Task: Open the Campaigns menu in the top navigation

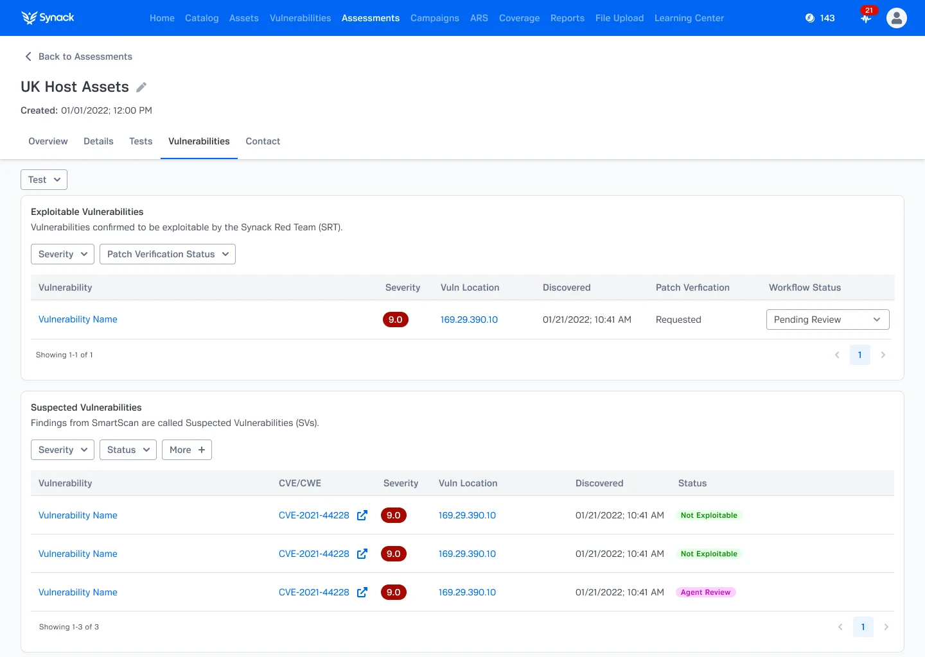Action: pyautogui.click(x=434, y=18)
